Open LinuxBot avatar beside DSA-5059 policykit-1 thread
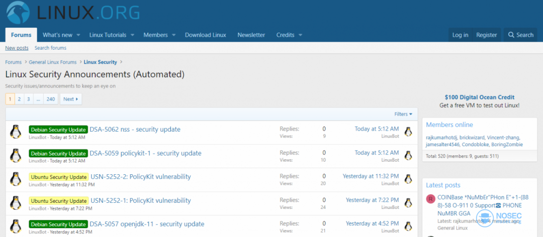The width and height of the screenshot is (543, 237). pos(15,156)
